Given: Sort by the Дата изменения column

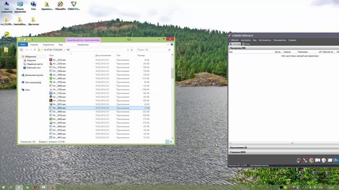Looking at the screenshot, I should click(x=103, y=55).
